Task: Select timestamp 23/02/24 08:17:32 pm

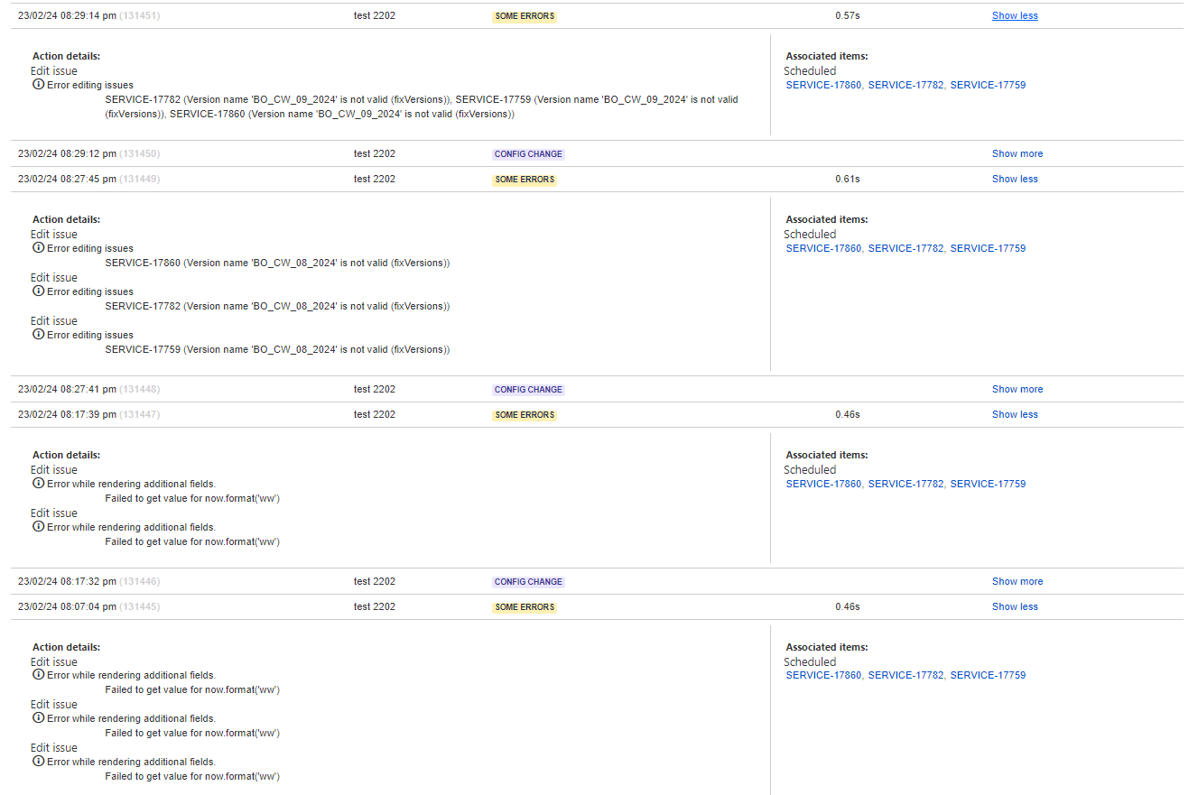Action: [67, 582]
